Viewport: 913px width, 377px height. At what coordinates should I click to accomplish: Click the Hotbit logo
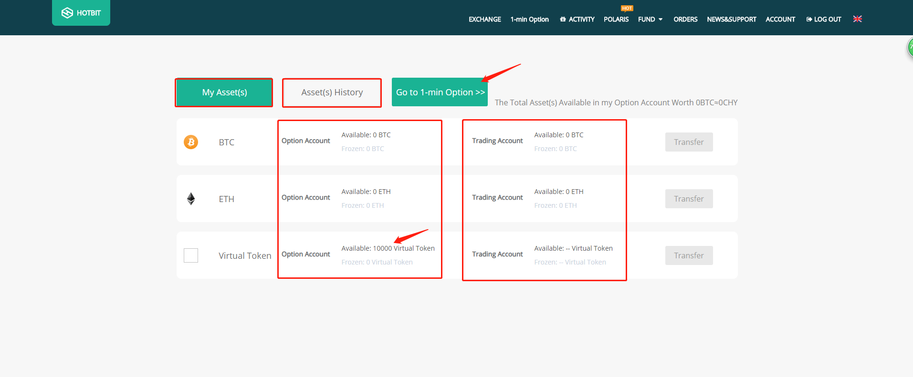81,13
